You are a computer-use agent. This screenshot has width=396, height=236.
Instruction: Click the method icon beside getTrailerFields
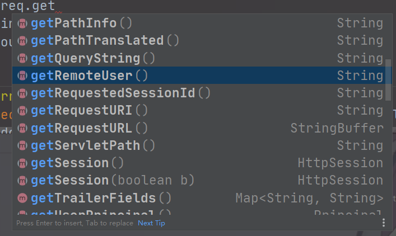tap(22, 198)
